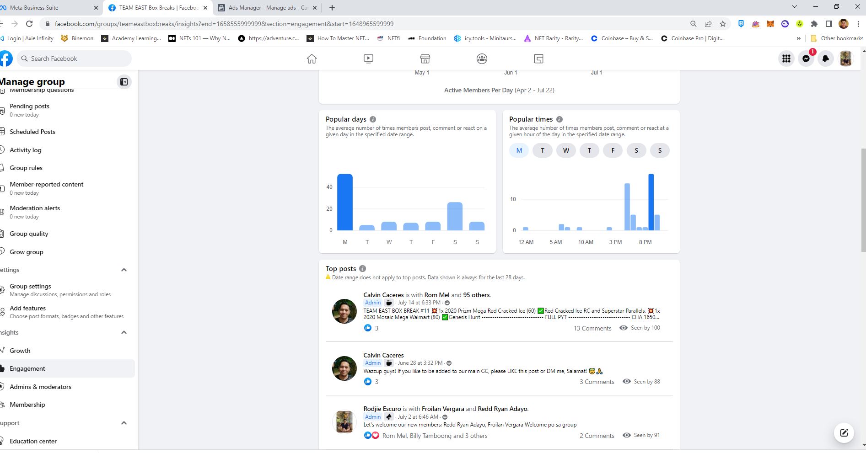Screen dimensions: 866x453
Task: Open Rom Mel tagged profile link
Action: 437,295
